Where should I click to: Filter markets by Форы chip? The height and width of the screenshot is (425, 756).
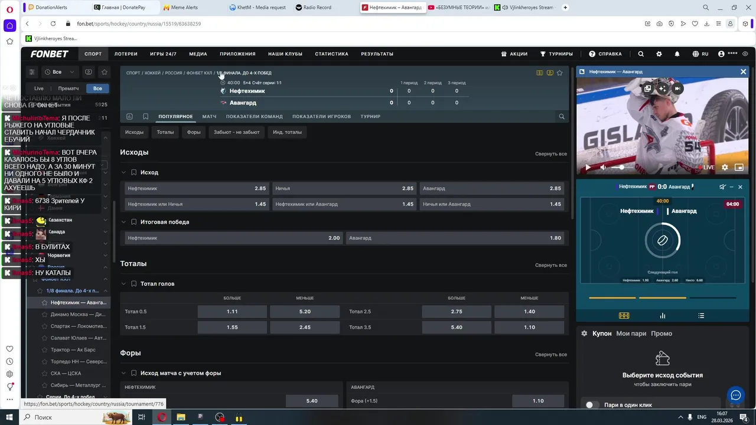coord(194,132)
